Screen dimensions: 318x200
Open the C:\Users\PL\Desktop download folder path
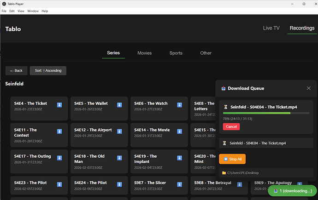pyautogui.click(x=266, y=173)
